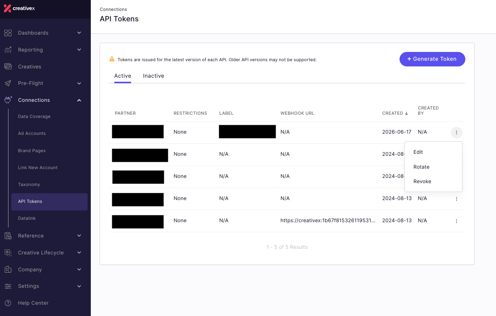
Task: Open the Creatives page
Action: [x=29, y=67]
